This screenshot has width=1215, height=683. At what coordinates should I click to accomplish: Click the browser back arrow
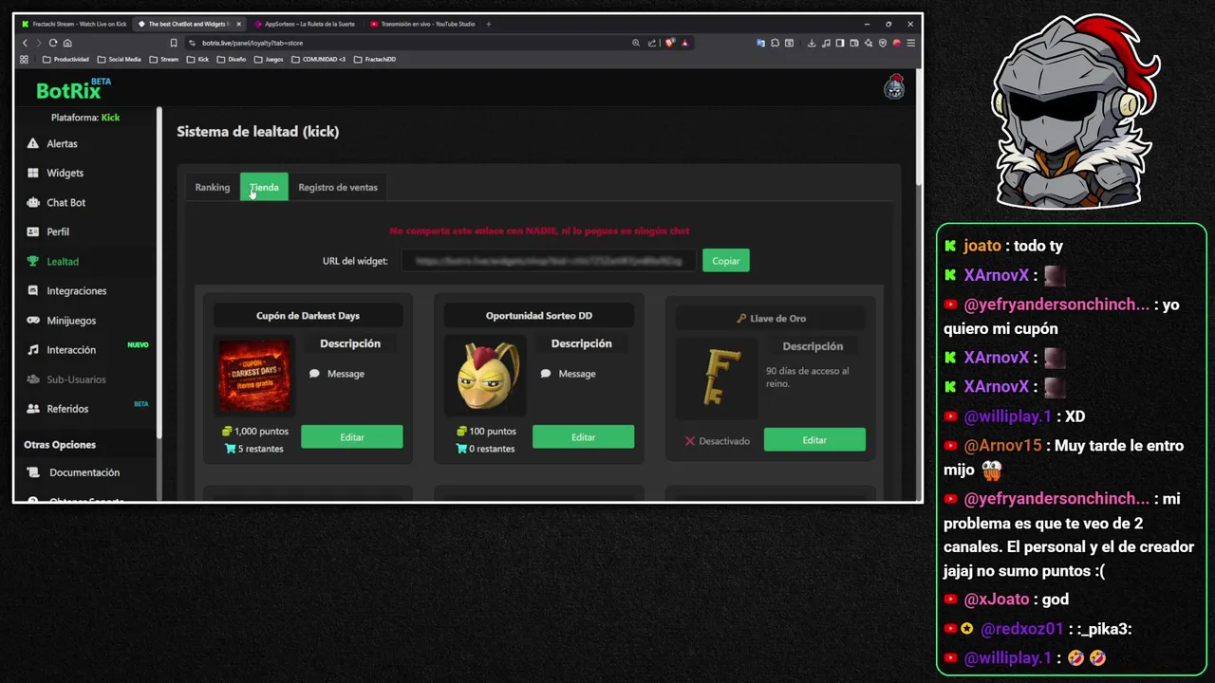(25, 43)
